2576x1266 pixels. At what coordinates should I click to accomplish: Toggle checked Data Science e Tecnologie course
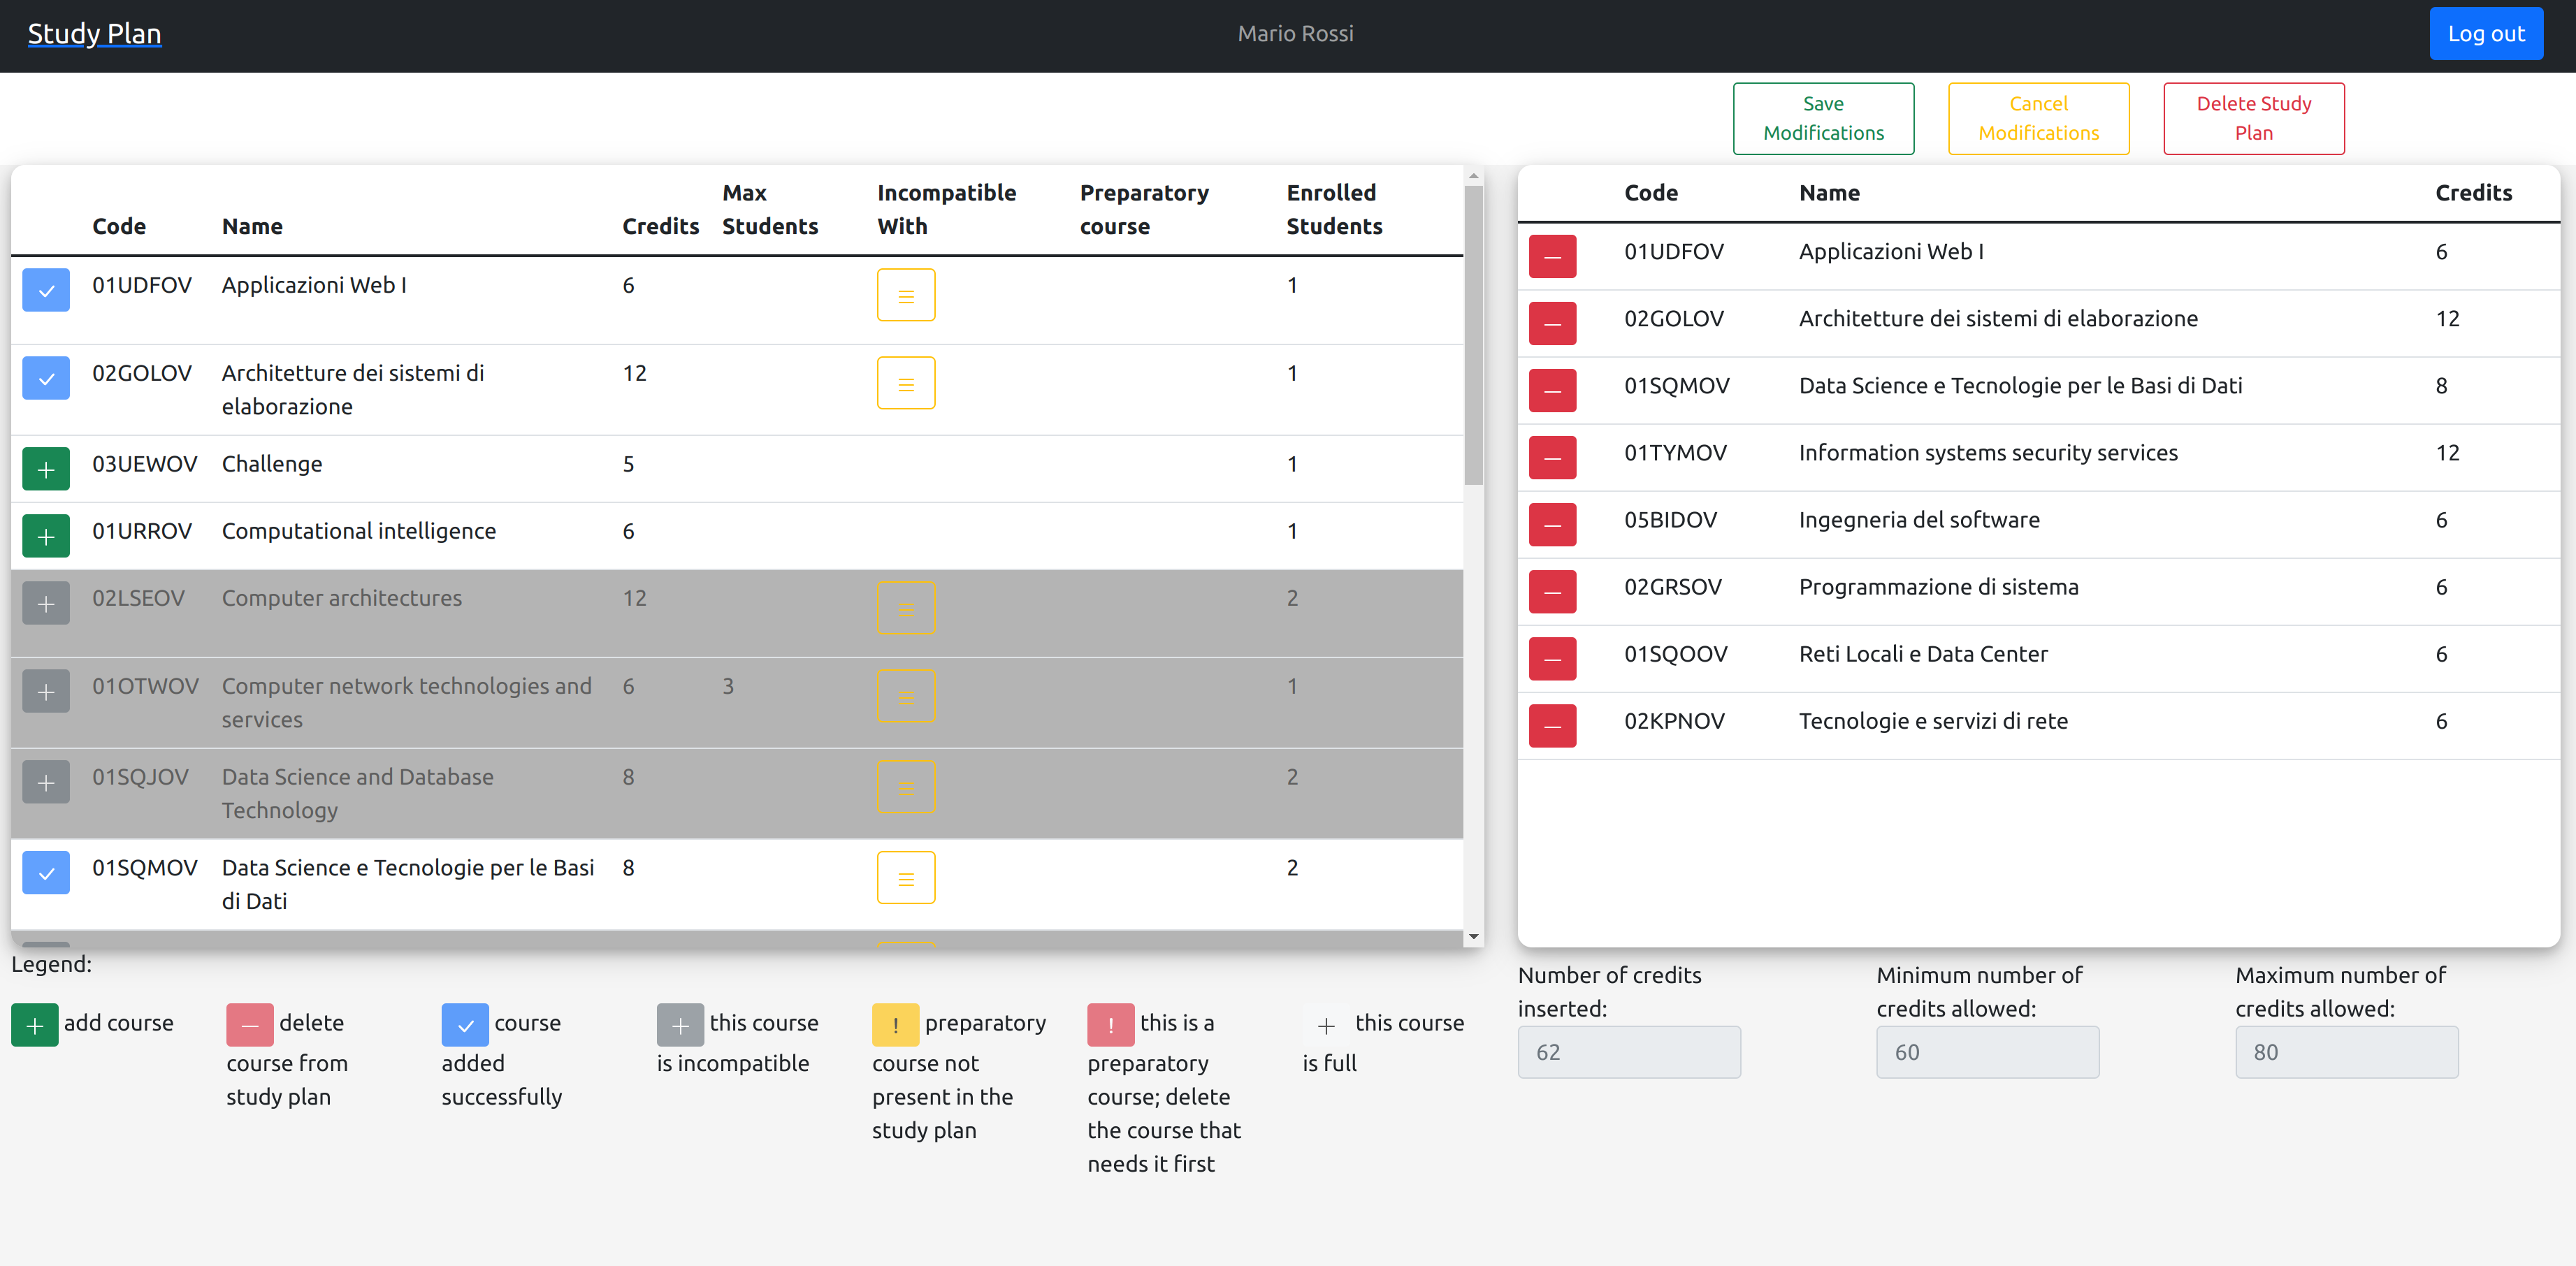46,872
